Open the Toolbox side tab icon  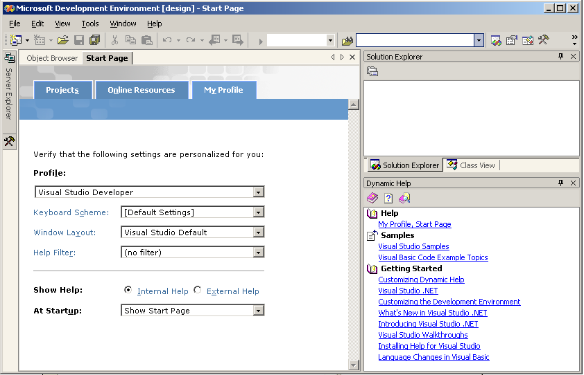9,142
